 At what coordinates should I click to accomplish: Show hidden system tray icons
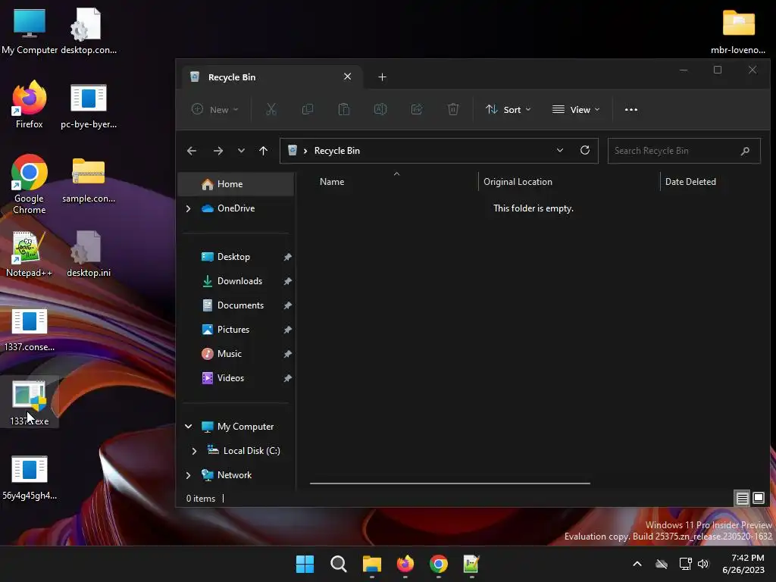click(637, 564)
